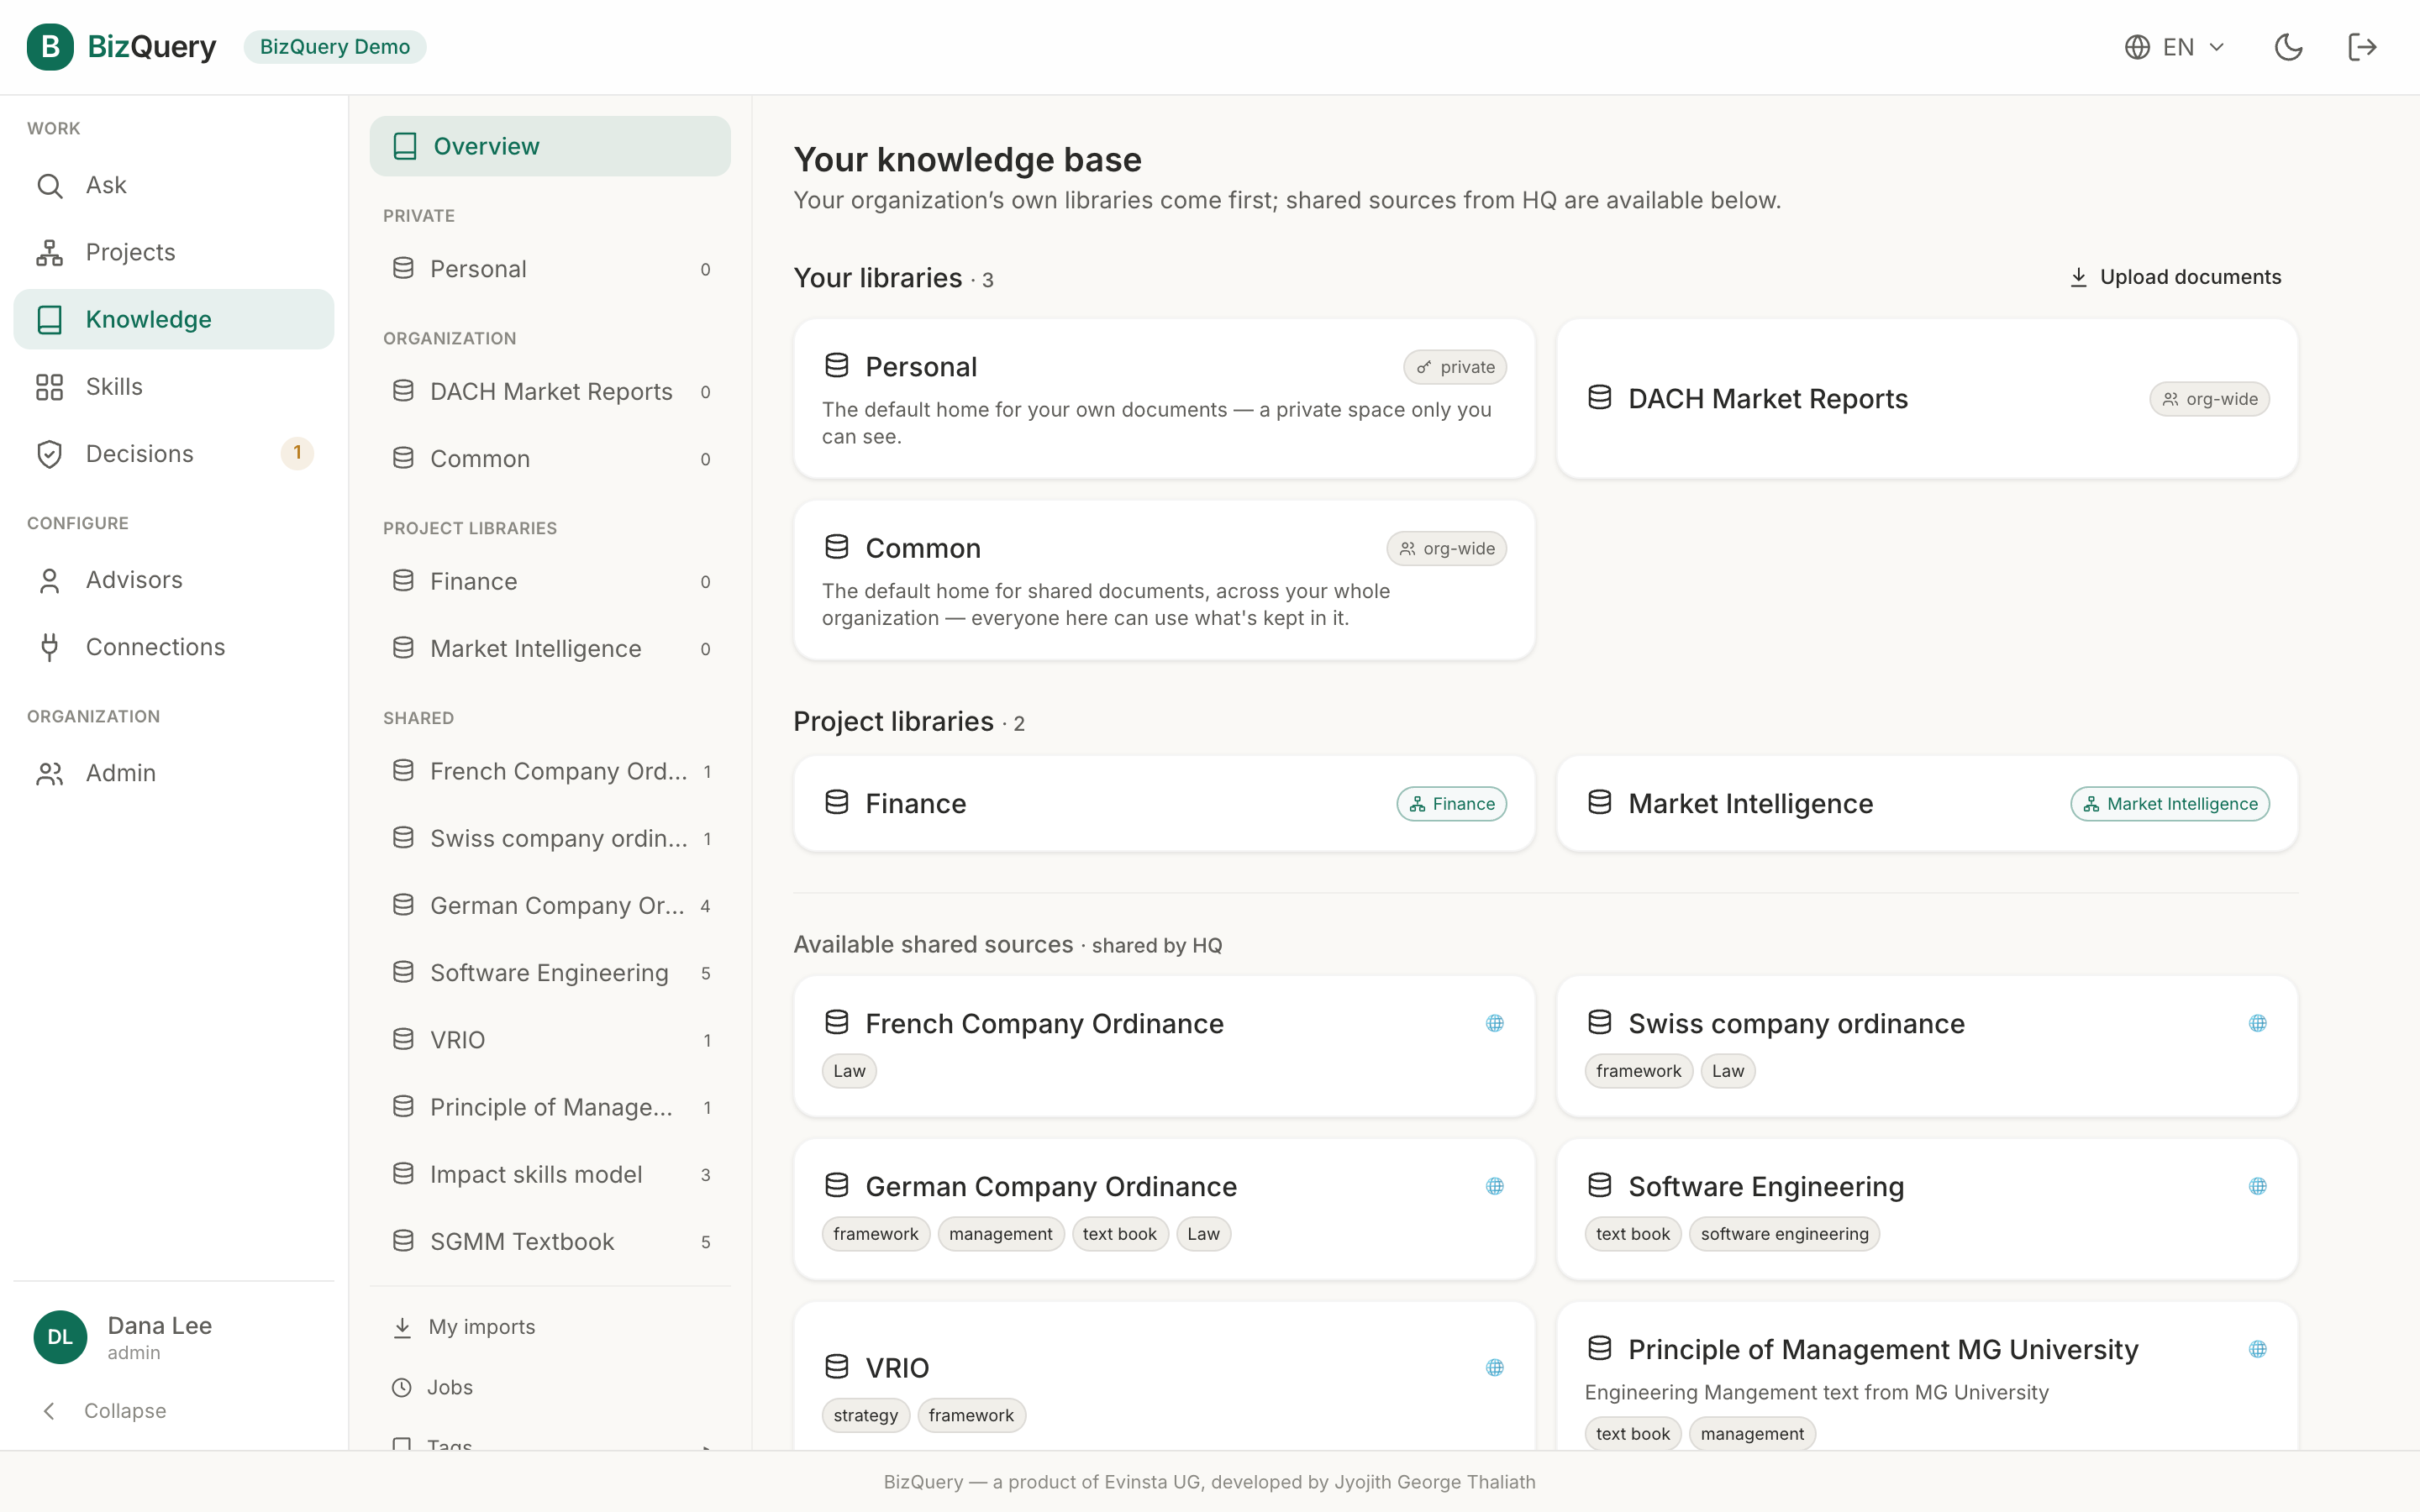Image resolution: width=2420 pixels, height=1512 pixels.
Task: Click the framework tag on the Swiss company ordinance card
Action: pyautogui.click(x=1638, y=1071)
